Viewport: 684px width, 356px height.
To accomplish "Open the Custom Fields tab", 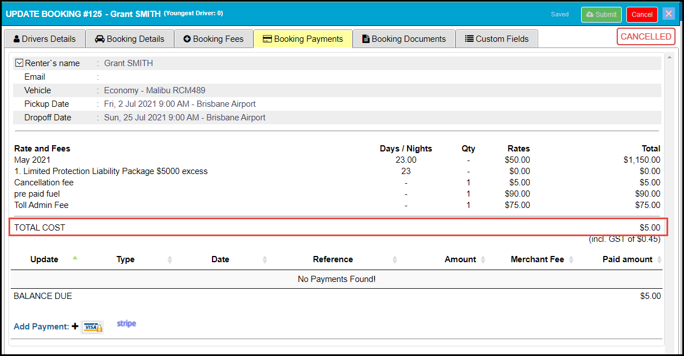I will [x=496, y=39].
